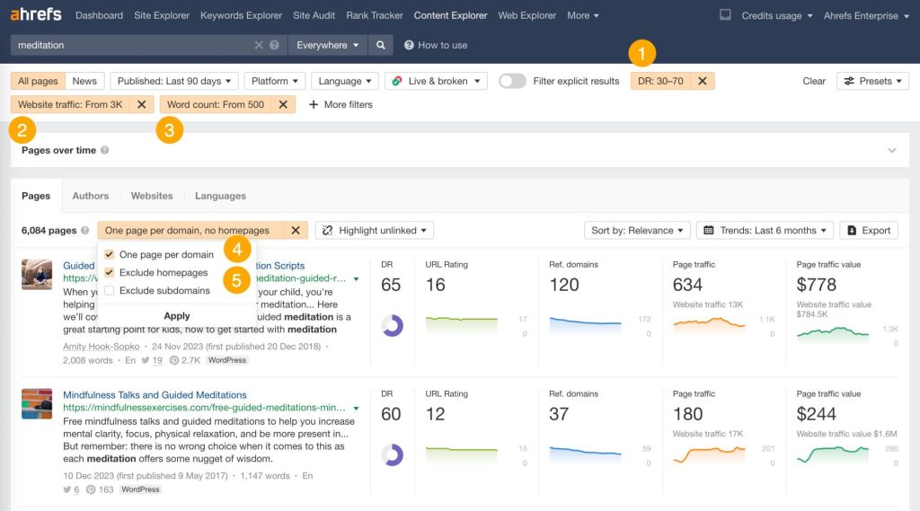Click help icon next to 6,084 pages
This screenshot has width=920, height=511.
[85, 231]
